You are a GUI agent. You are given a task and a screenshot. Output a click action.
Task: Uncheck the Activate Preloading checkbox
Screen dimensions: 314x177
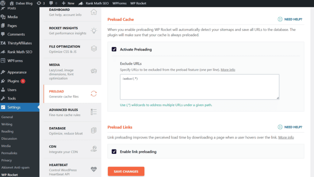(114, 49)
